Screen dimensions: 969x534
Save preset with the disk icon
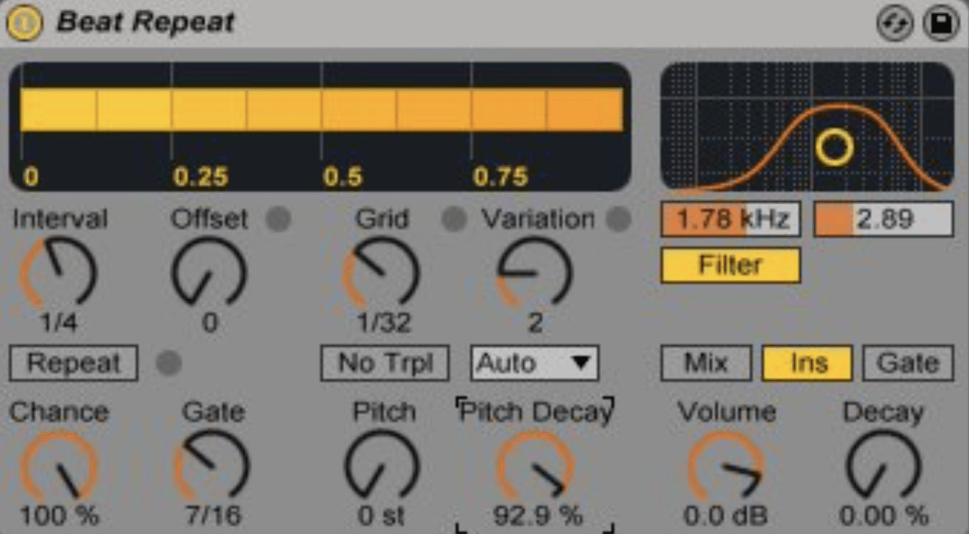click(941, 24)
